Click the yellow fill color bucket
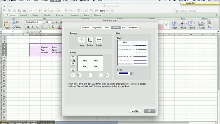This screenshot has width=220, height=124. tap(52, 27)
